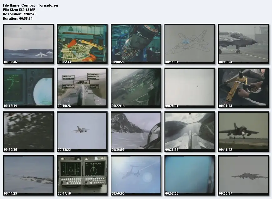Click the blank sky frame at 00:25:01
The height and width of the screenshot is (199, 272).
point(190,88)
